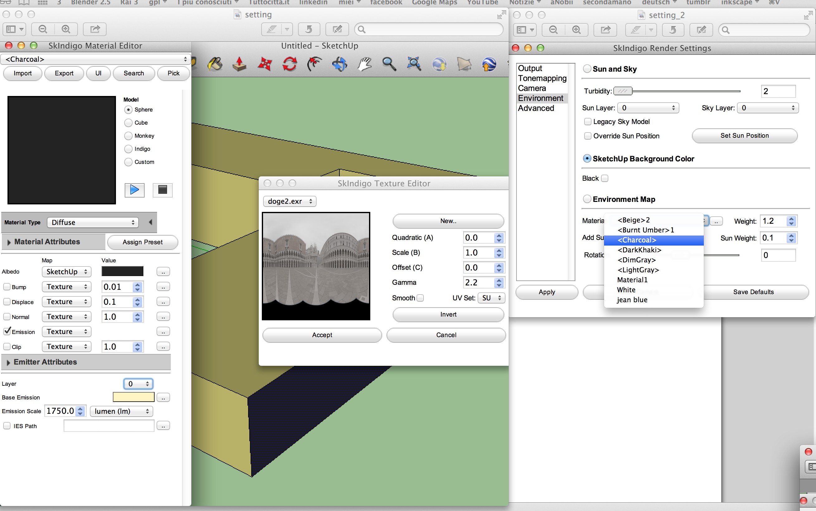Select the Rotate tool
The image size is (816, 511).
coord(290,64)
